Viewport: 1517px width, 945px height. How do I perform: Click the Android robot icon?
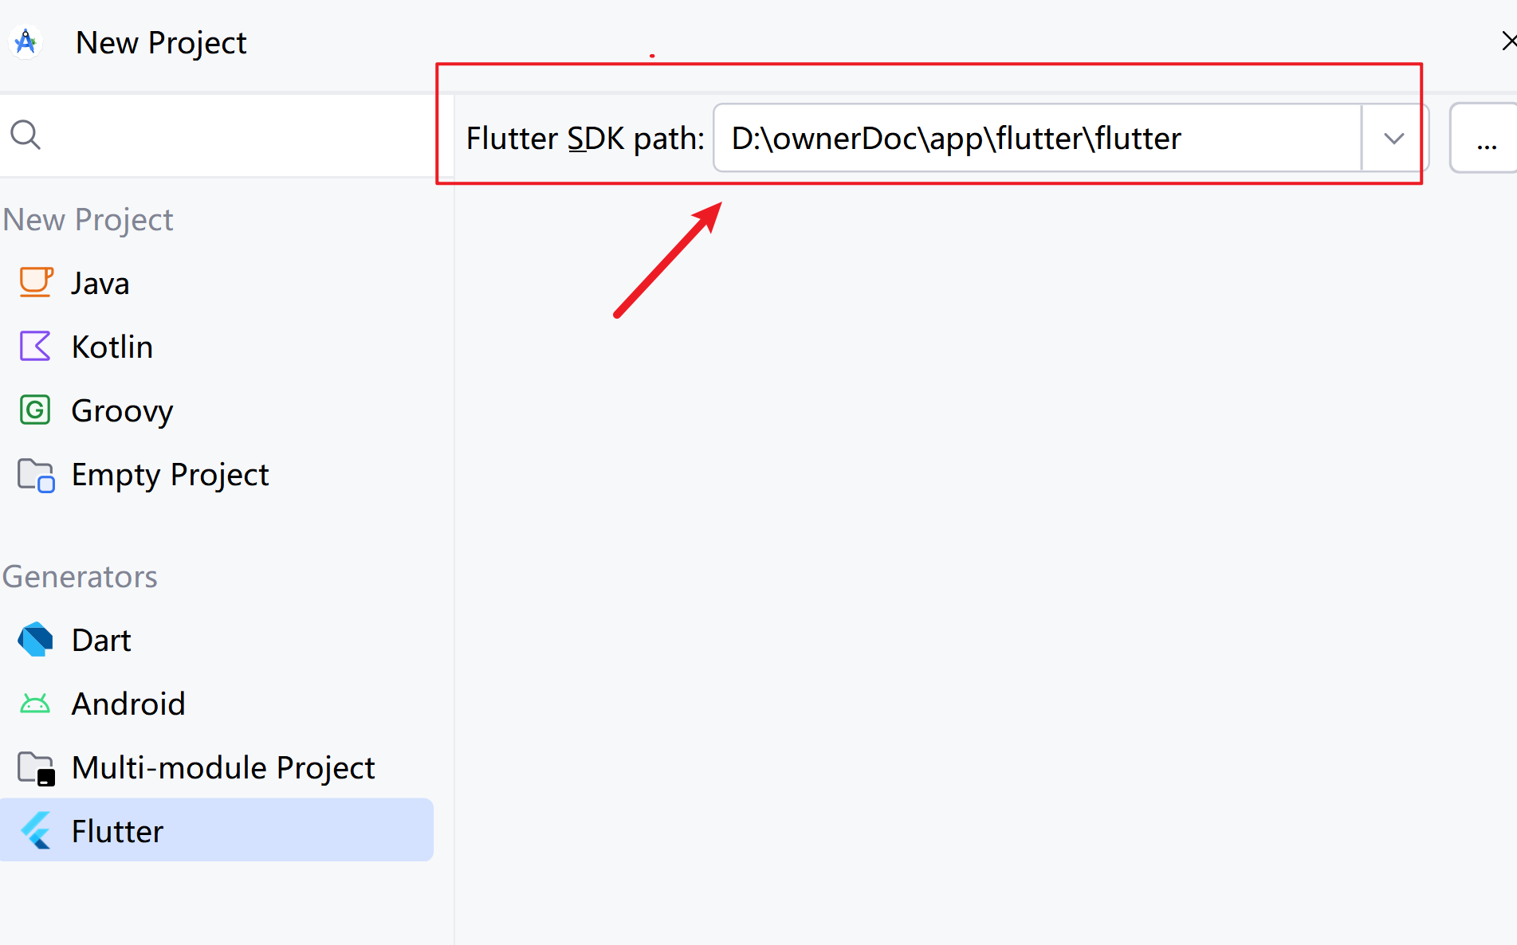click(x=35, y=704)
